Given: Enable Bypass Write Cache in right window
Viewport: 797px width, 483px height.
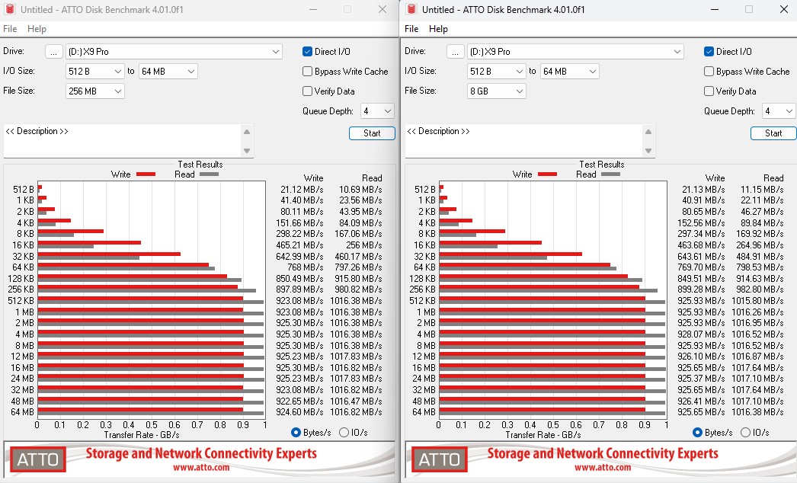Looking at the screenshot, I should [x=709, y=71].
